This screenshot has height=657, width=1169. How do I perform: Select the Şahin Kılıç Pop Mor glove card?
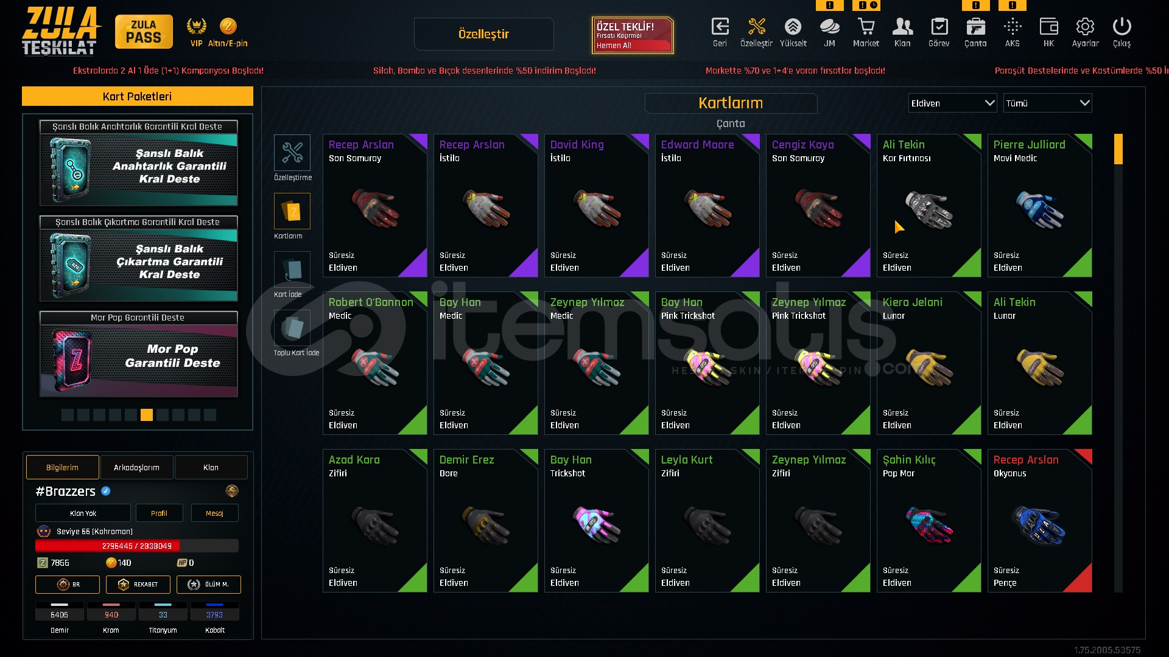[x=929, y=521]
